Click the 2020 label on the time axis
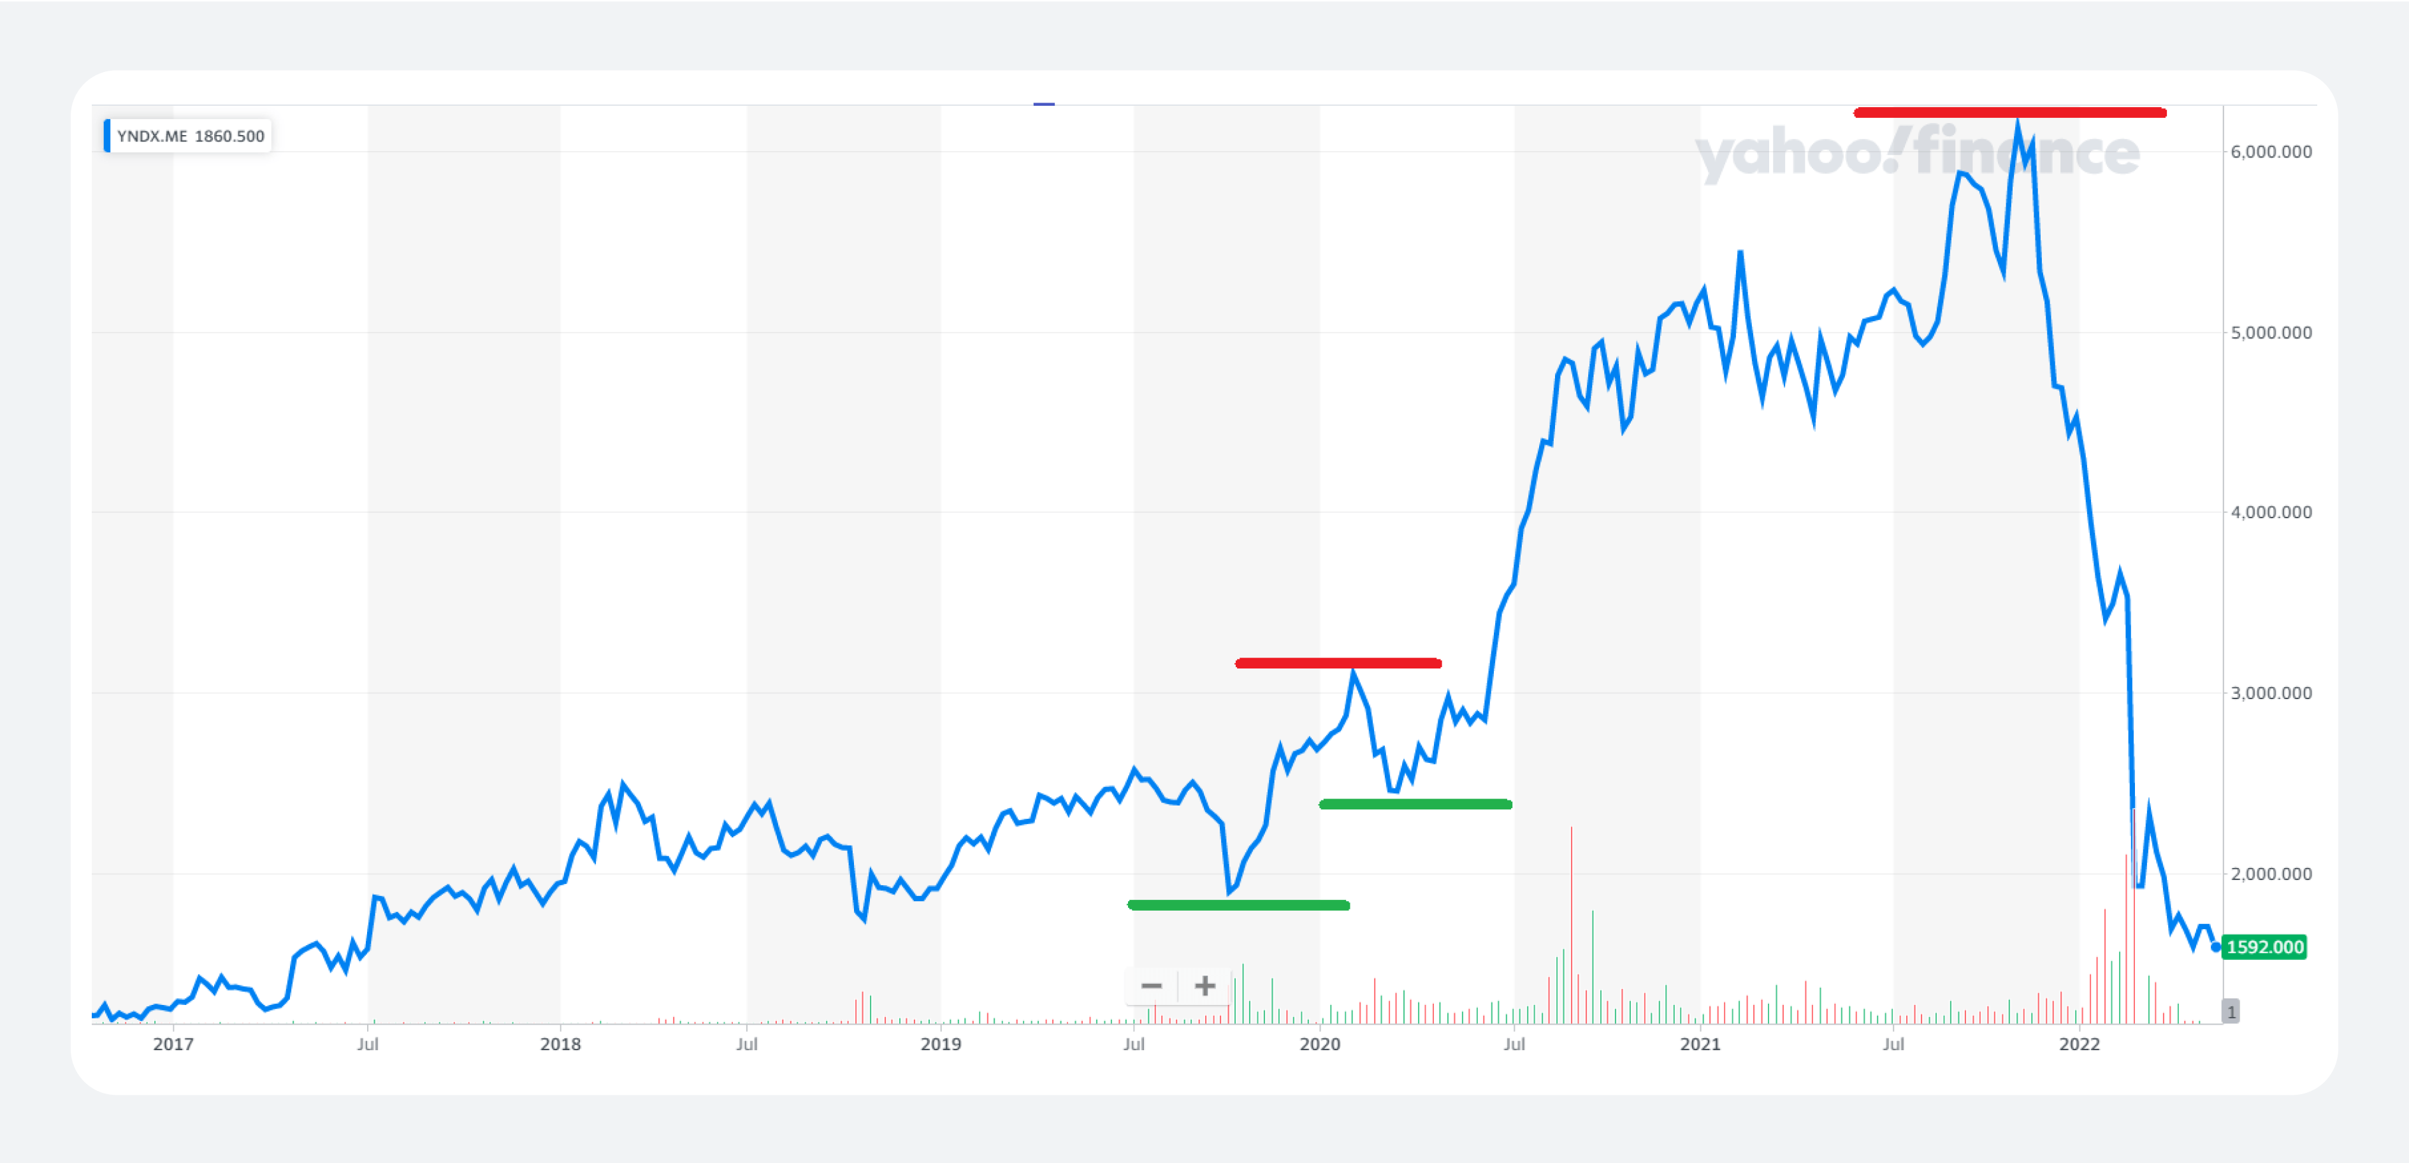This screenshot has width=2409, height=1163. (x=1319, y=1044)
